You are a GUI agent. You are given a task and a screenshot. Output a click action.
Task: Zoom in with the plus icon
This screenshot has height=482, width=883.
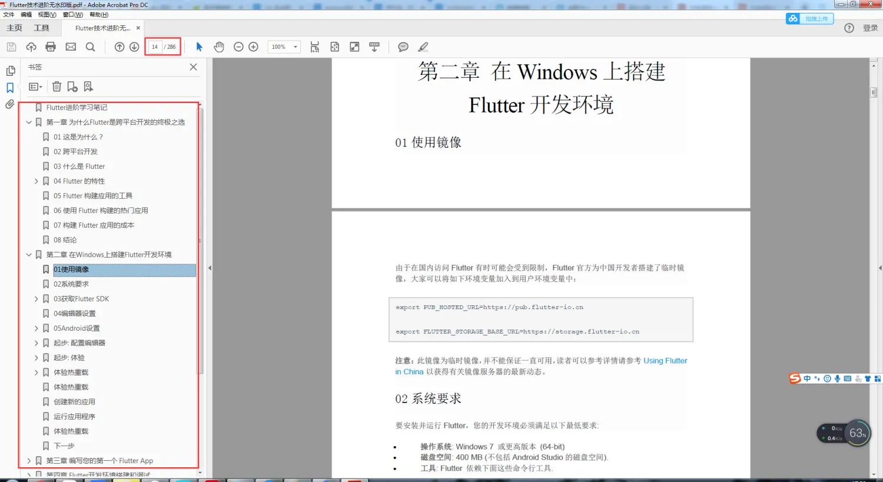tap(254, 47)
